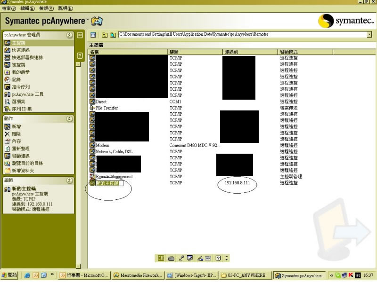Open the 檢視(V) menu
This screenshot has height=282, width=377.
click(x=46, y=8)
